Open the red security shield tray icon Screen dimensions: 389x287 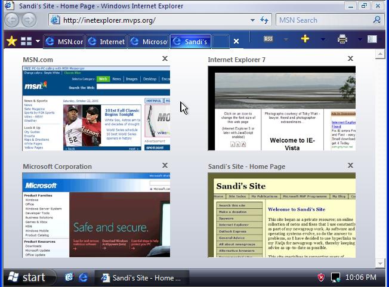pyautogui.click(x=321, y=277)
